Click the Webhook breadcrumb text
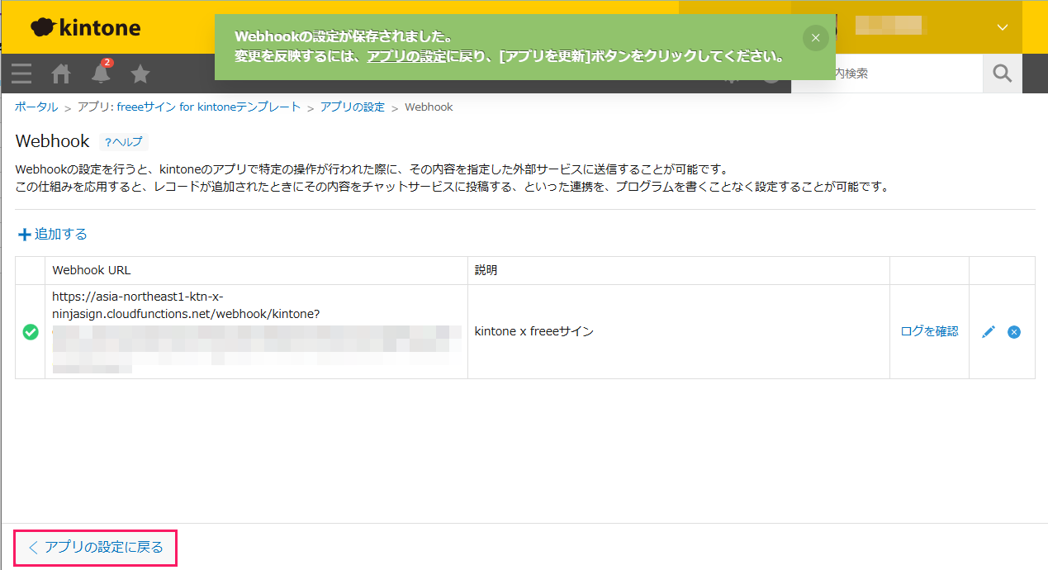The height and width of the screenshot is (570, 1048). tap(429, 107)
